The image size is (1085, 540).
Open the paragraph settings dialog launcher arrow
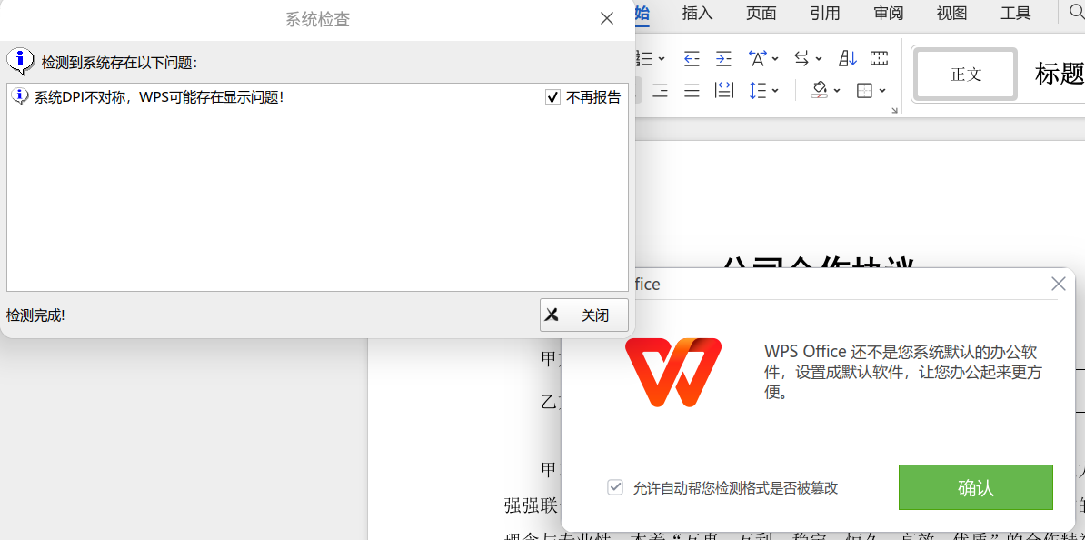point(895,110)
